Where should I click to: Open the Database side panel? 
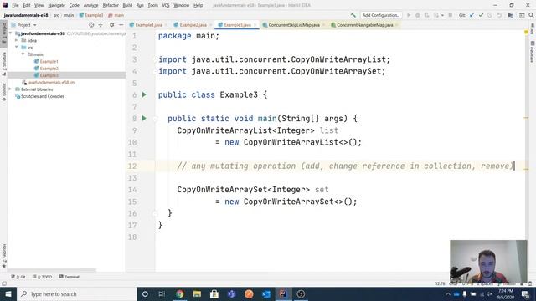[533, 52]
